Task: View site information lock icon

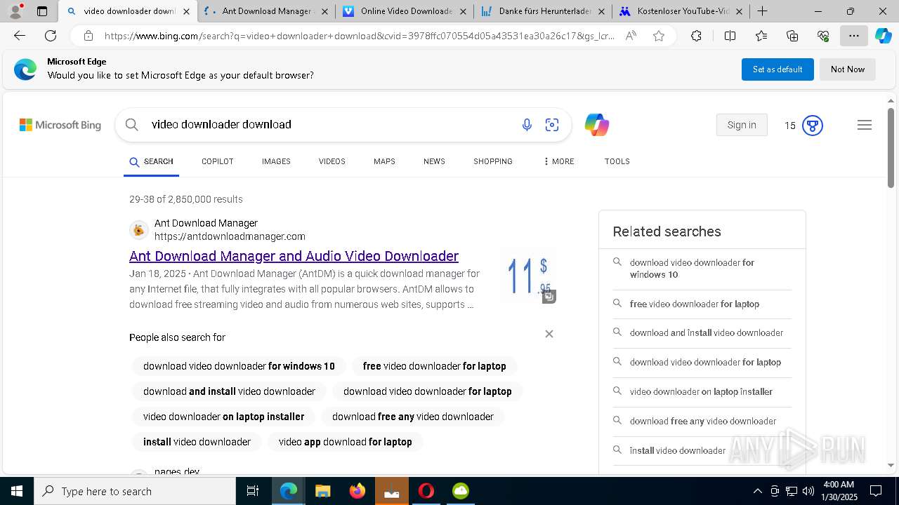Action: pyautogui.click(x=88, y=36)
